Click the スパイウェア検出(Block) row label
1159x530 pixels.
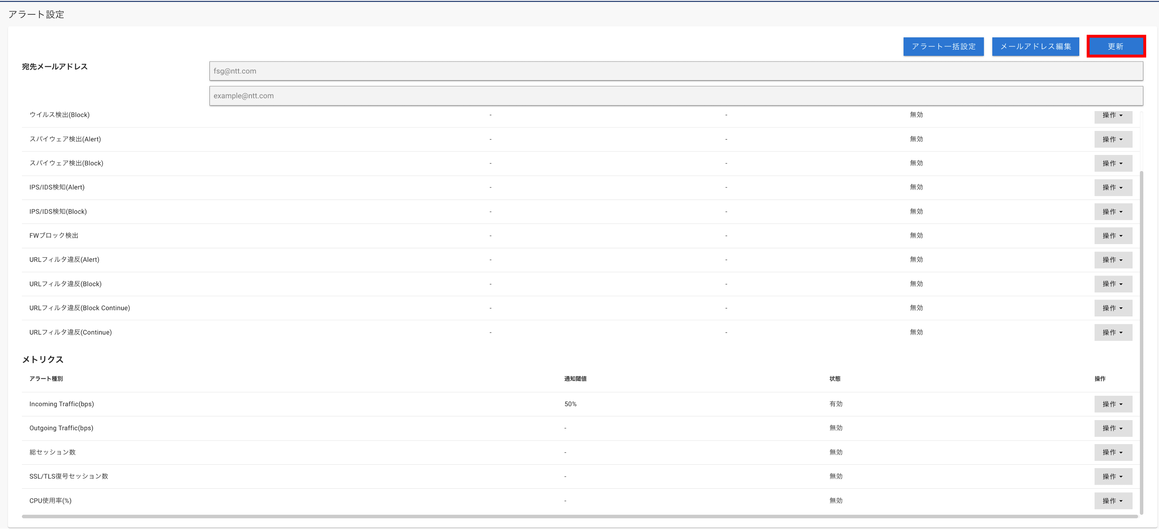(x=66, y=163)
